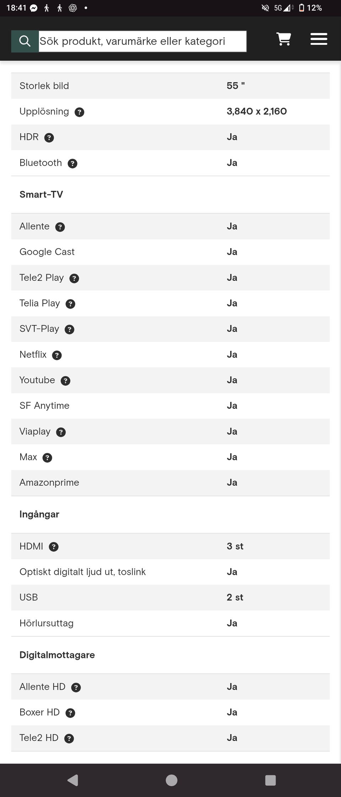The image size is (341, 797).
Task: Tap the HDMI help icon
Action: pyautogui.click(x=54, y=547)
